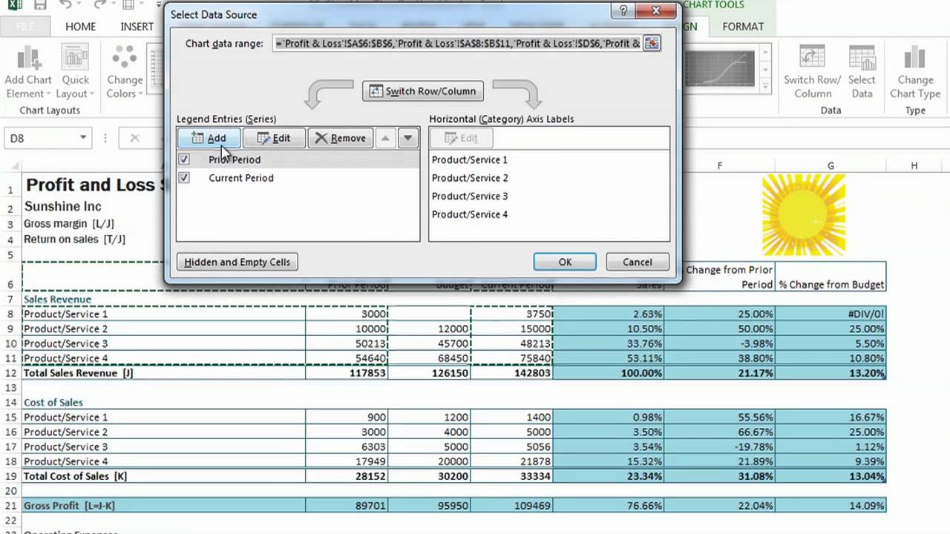950x534 pixels.
Task: Select Current Period series entry
Action: click(240, 178)
